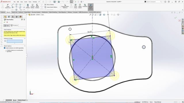The image size is (184, 103).
Task: Collapse the Hole Positions section
Action: point(25,30)
